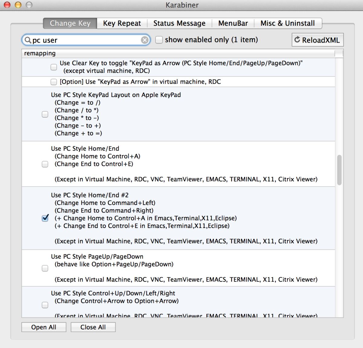Minimize the Karabiner window with the yellow button
The width and height of the screenshot is (363, 348).
[x=18, y=5]
